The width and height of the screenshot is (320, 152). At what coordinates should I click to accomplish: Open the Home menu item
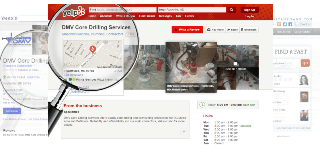tap(92, 16)
